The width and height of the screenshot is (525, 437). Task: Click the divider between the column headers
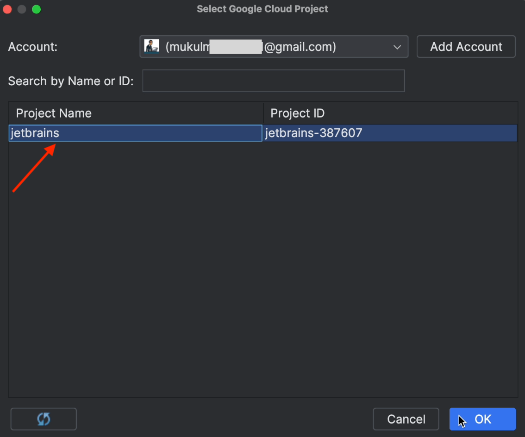pyautogui.click(x=263, y=113)
